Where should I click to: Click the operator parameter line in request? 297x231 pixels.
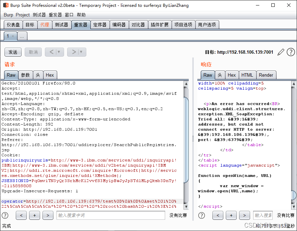coord(89,201)
